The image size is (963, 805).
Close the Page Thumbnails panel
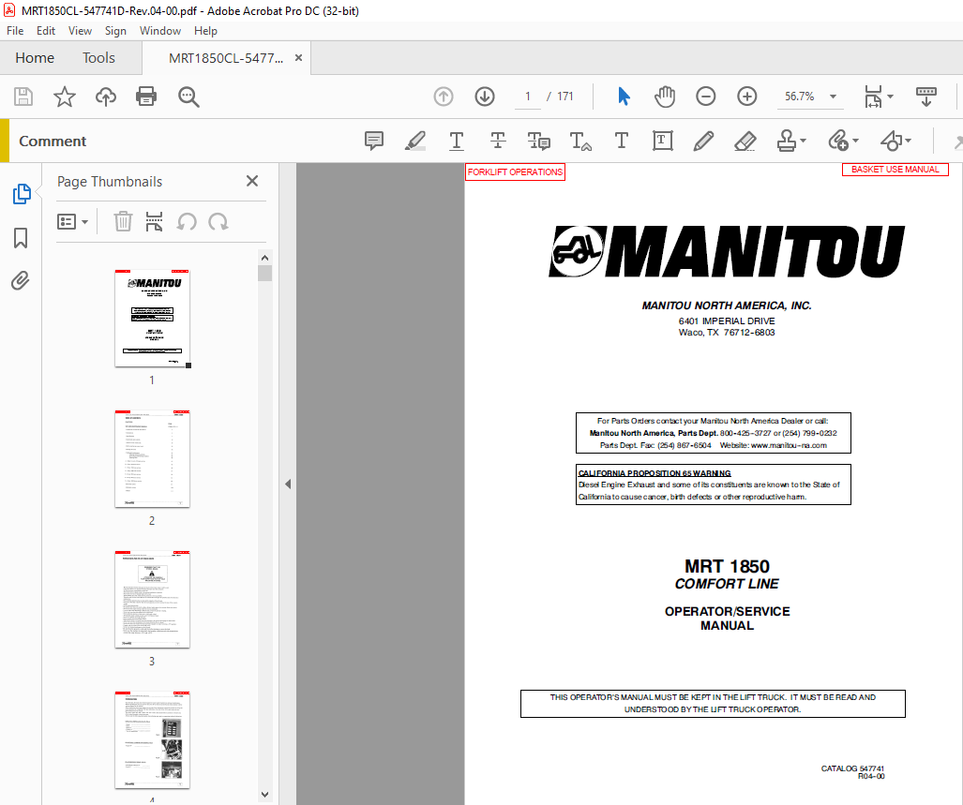(x=252, y=181)
